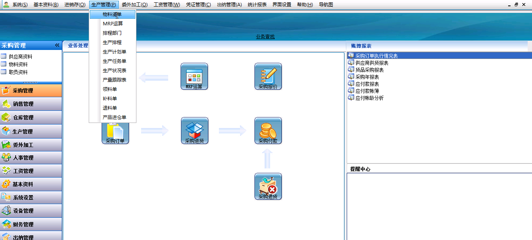Open the MRP运算 icon in the flowchart
The width and height of the screenshot is (532, 240).
click(194, 76)
